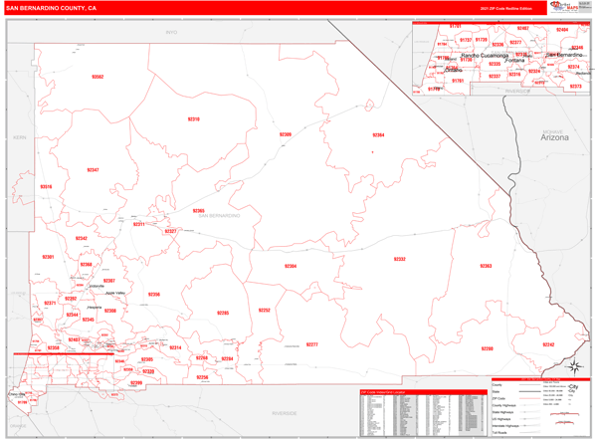This screenshot has width=597, height=439.
Task: Select ZIP code 92310 region
Action: click(193, 119)
